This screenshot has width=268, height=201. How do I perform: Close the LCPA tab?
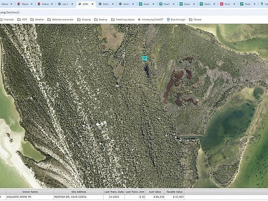[x=93, y=4]
